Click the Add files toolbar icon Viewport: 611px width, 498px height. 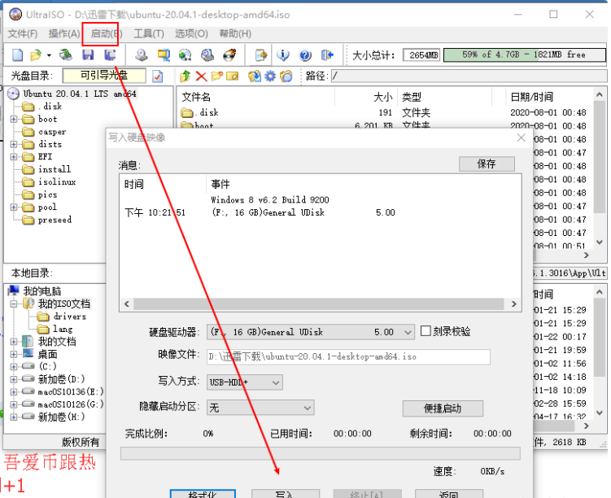261,55
